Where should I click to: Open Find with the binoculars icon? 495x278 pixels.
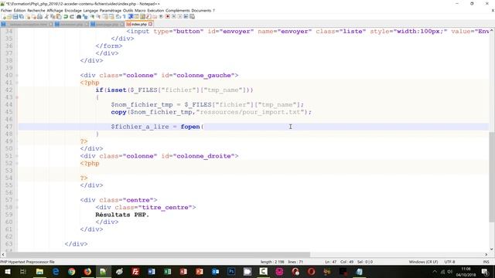tap(79, 16)
